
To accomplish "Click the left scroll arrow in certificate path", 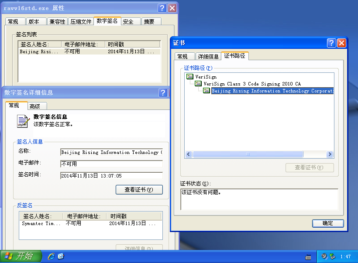I will click(188, 154).
